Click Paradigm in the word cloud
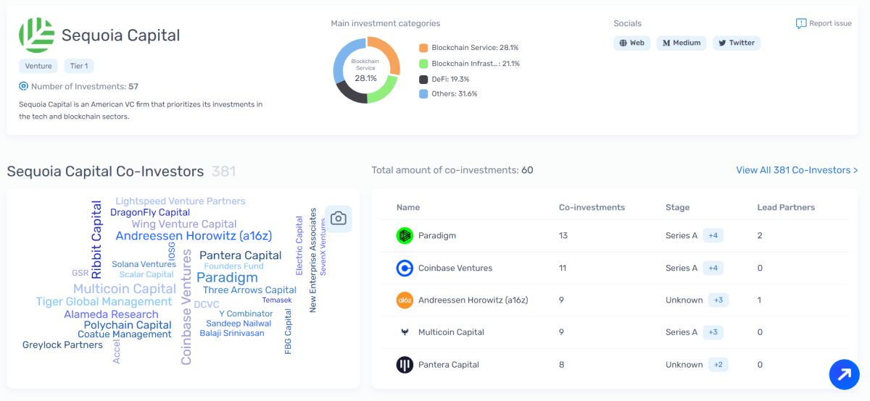870x401 pixels. (x=227, y=277)
